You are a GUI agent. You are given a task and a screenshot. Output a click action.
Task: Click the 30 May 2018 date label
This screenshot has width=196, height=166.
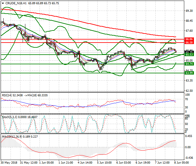pos(8,162)
